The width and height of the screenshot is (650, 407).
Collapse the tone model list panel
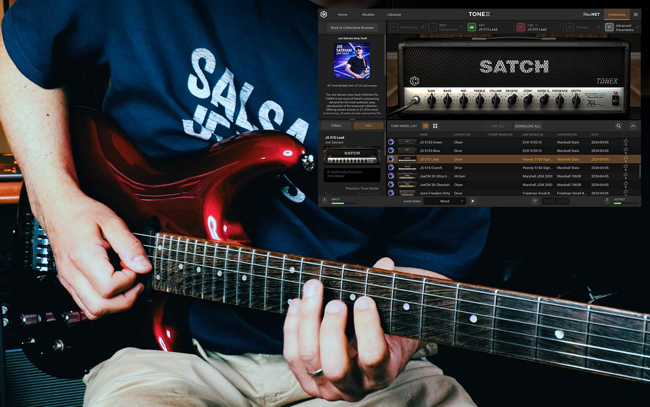click(x=633, y=126)
